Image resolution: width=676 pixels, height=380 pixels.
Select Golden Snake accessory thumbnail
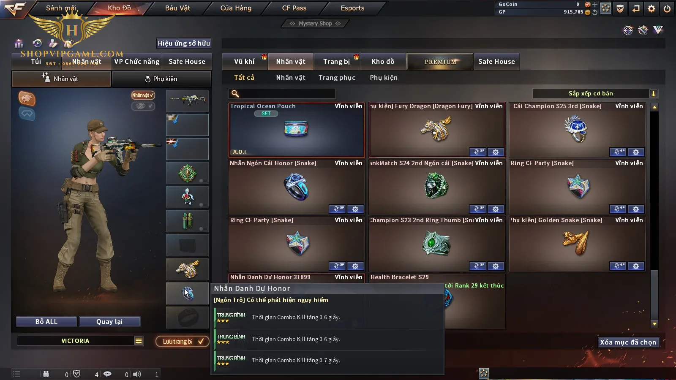click(577, 243)
